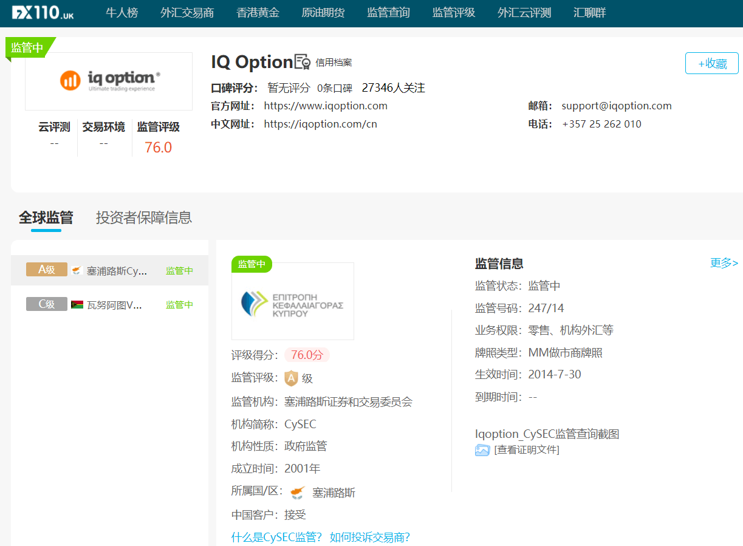Click the iq option broker logo
This screenshot has height=546, width=743.
pyautogui.click(x=109, y=81)
